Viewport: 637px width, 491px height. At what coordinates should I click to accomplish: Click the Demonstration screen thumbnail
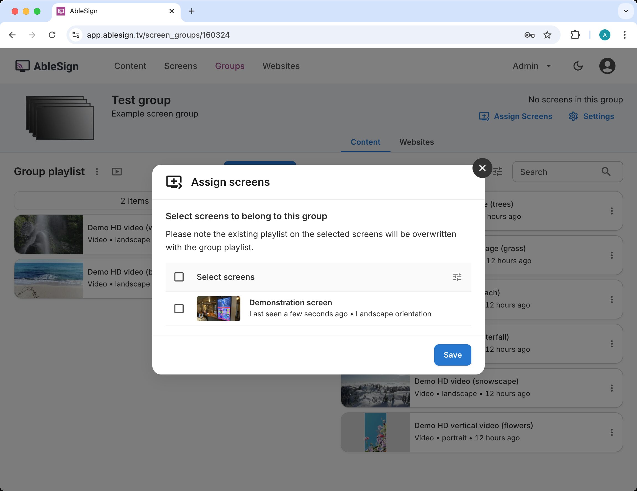tap(218, 309)
